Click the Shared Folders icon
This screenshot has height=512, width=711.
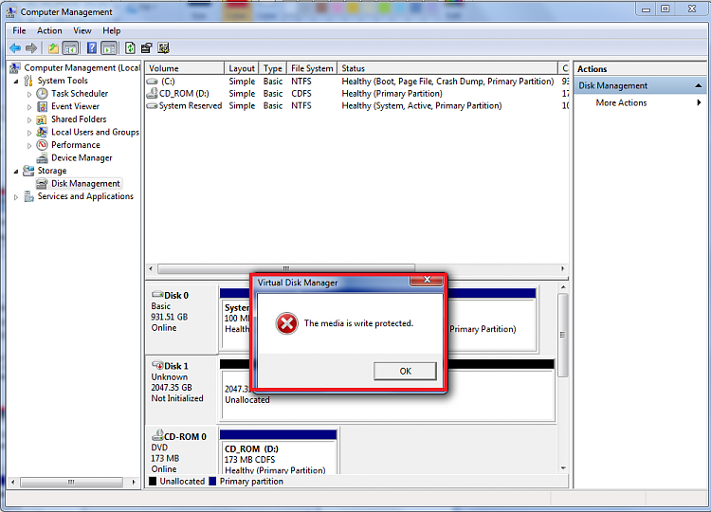click(42, 119)
